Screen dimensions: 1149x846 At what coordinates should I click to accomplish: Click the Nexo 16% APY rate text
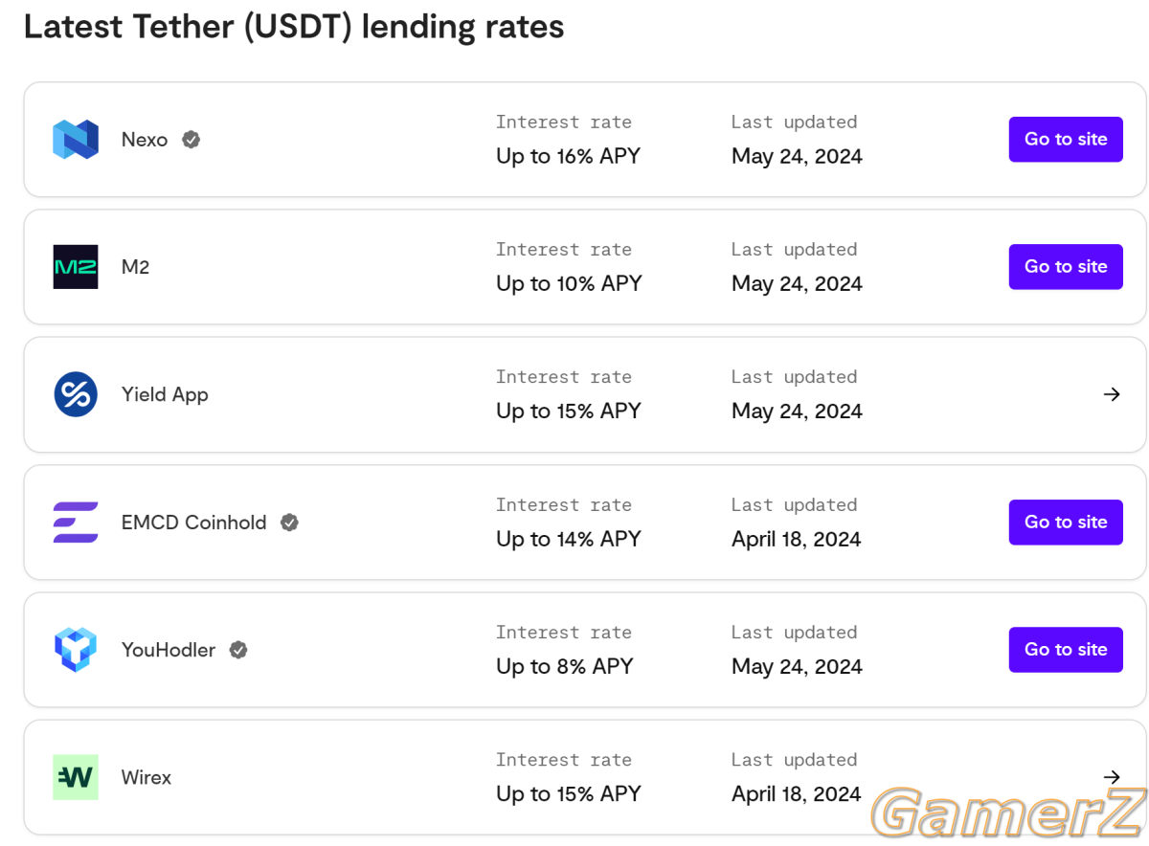568,156
